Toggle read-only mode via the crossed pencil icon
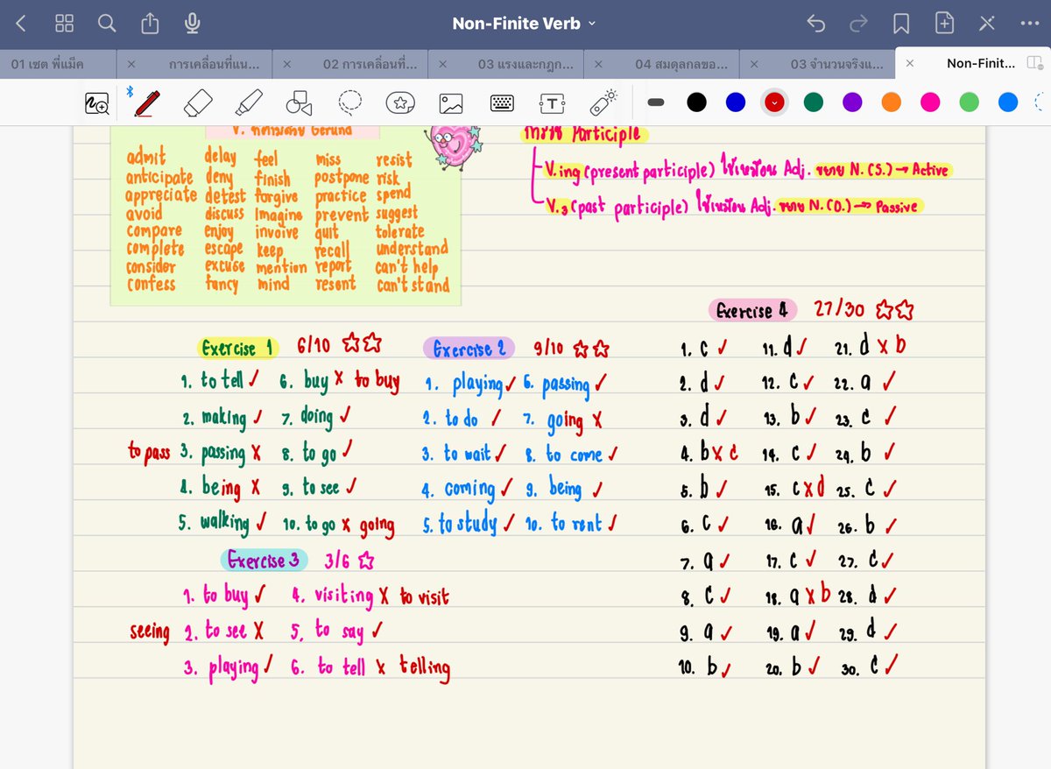The width and height of the screenshot is (1051, 769). pyautogui.click(x=987, y=24)
